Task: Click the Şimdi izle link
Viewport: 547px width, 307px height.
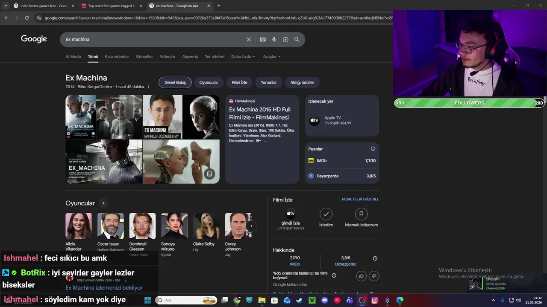Action: point(291,223)
